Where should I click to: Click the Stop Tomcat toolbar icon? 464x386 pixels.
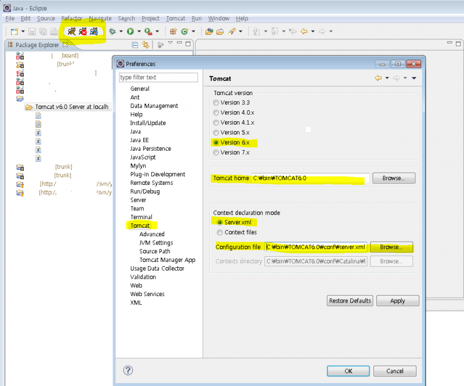(83, 31)
